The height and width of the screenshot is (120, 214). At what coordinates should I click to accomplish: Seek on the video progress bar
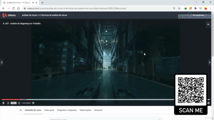pos(88,99)
